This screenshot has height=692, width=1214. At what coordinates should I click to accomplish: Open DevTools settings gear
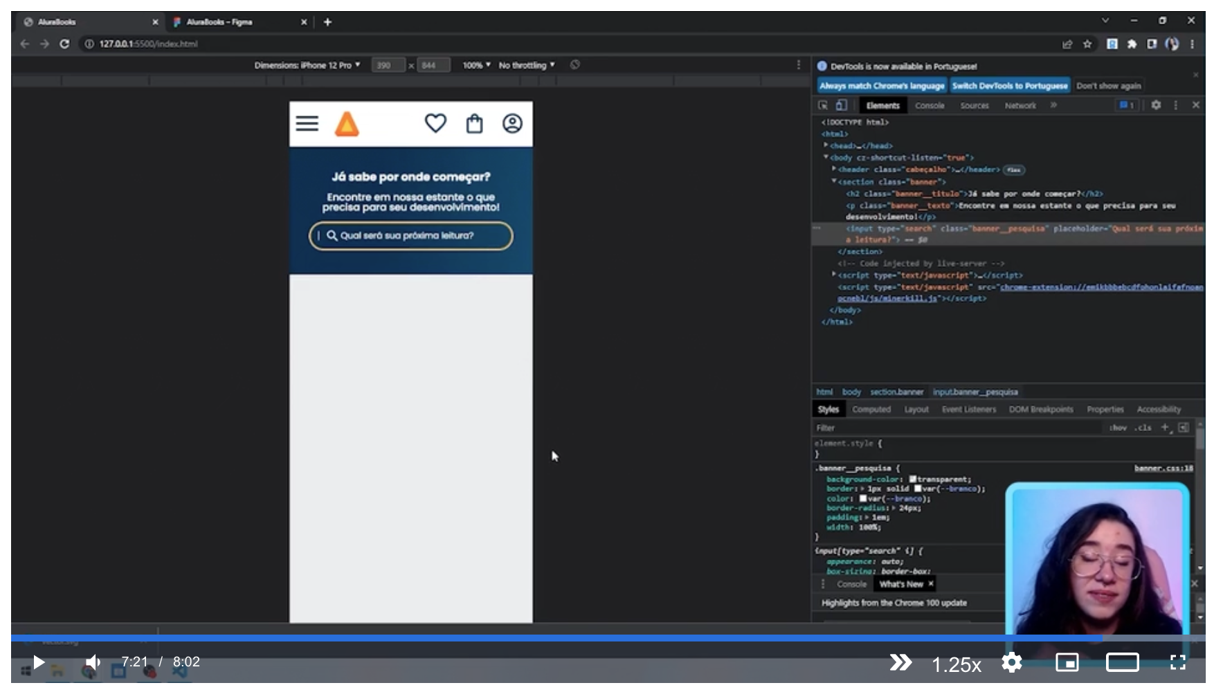coord(1156,105)
